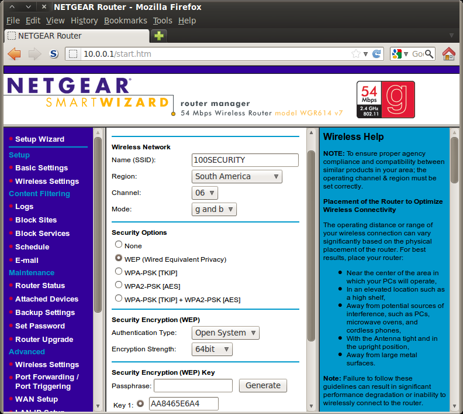The height and width of the screenshot is (414, 463).
Task: Open the Setup Wizard link
Action: point(40,139)
